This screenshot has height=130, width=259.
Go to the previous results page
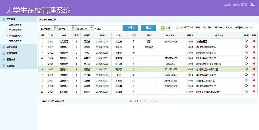click(135, 101)
